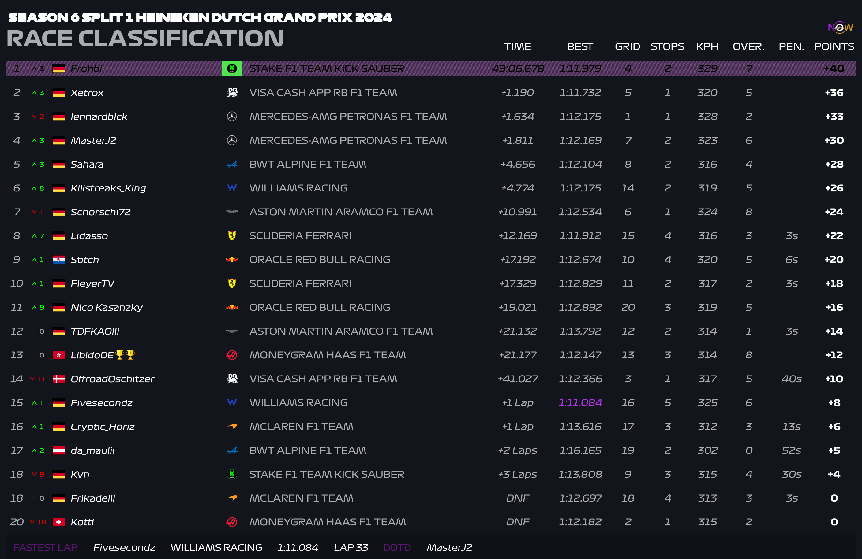This screenshot has height=559, width=862.
Task: Click the down 11 position change for OffroadOschitzer
Action: tap(38, 379)
